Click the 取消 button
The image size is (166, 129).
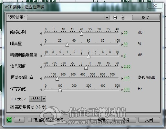pyautogui.click(x=125, y=120)
